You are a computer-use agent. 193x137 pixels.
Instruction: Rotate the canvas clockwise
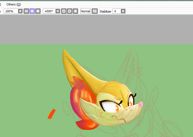[70, 11]
